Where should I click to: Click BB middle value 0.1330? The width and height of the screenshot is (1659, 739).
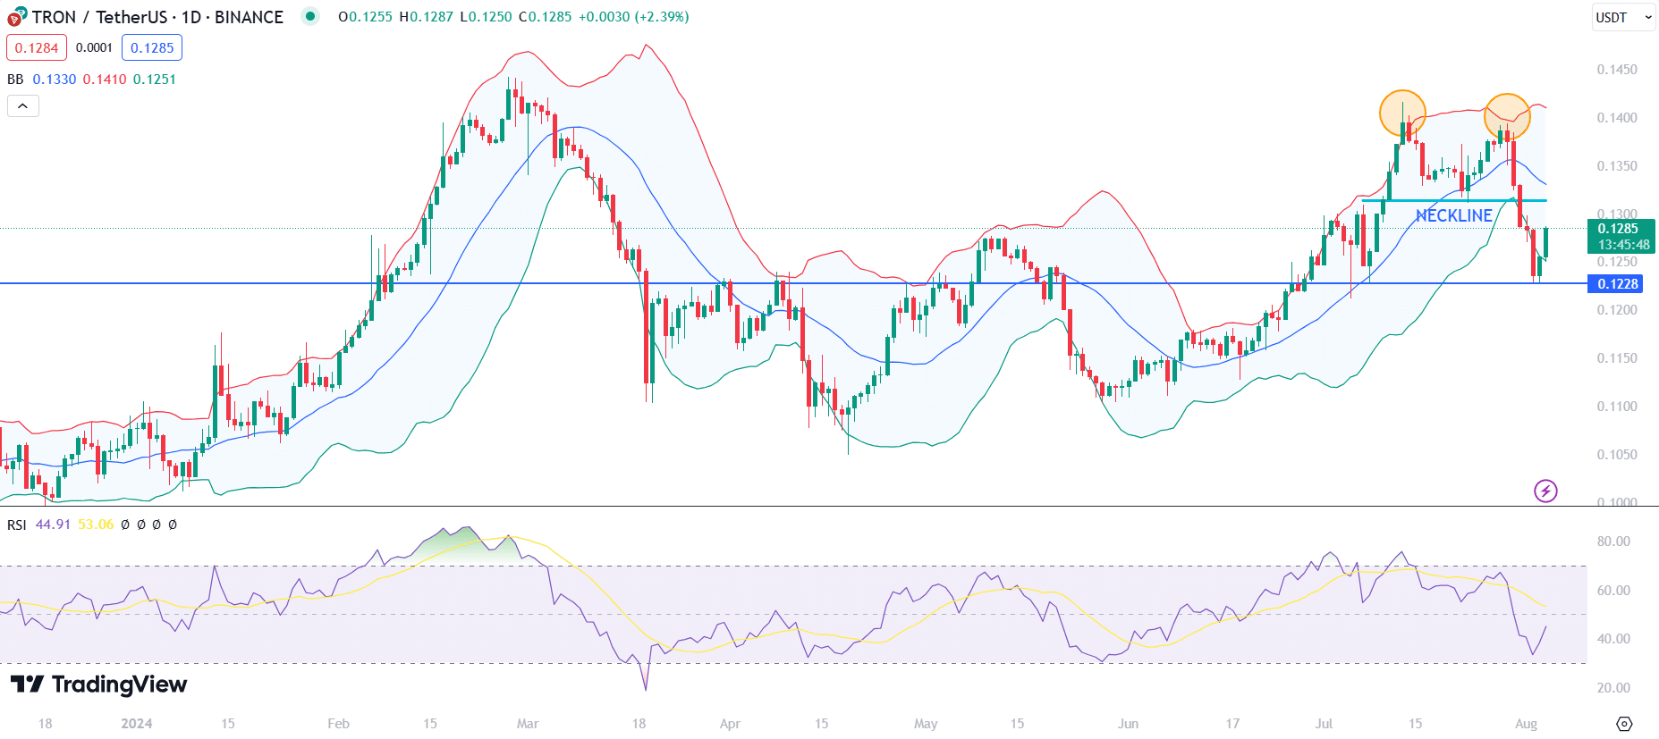[x=55, y=80]
